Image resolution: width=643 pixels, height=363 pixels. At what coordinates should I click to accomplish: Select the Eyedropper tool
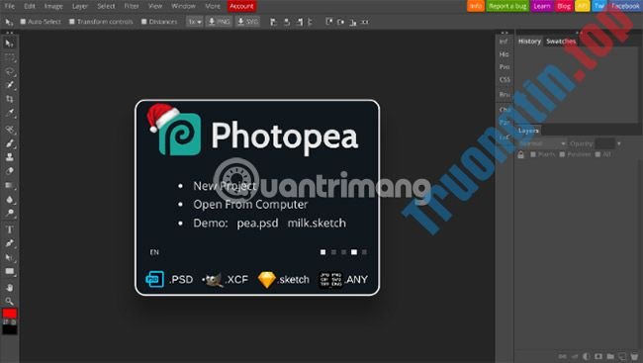click(9, 113)
